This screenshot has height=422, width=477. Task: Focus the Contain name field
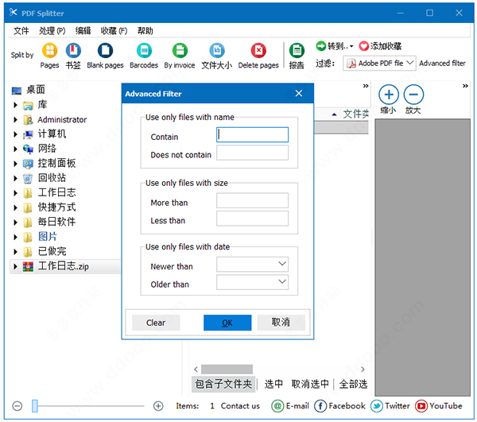coord(252,134)
